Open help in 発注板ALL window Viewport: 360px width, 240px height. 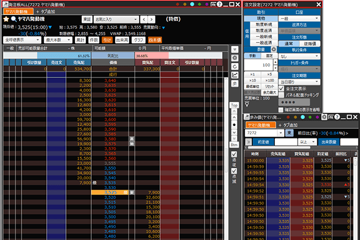[220, 4]
